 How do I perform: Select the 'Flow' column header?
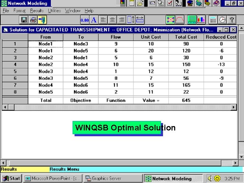tap(116, 37)
